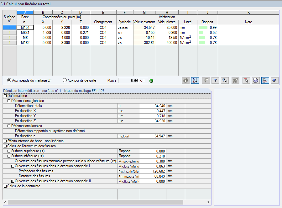
Task: Select row header for point M6
Action: coord(10,38)
